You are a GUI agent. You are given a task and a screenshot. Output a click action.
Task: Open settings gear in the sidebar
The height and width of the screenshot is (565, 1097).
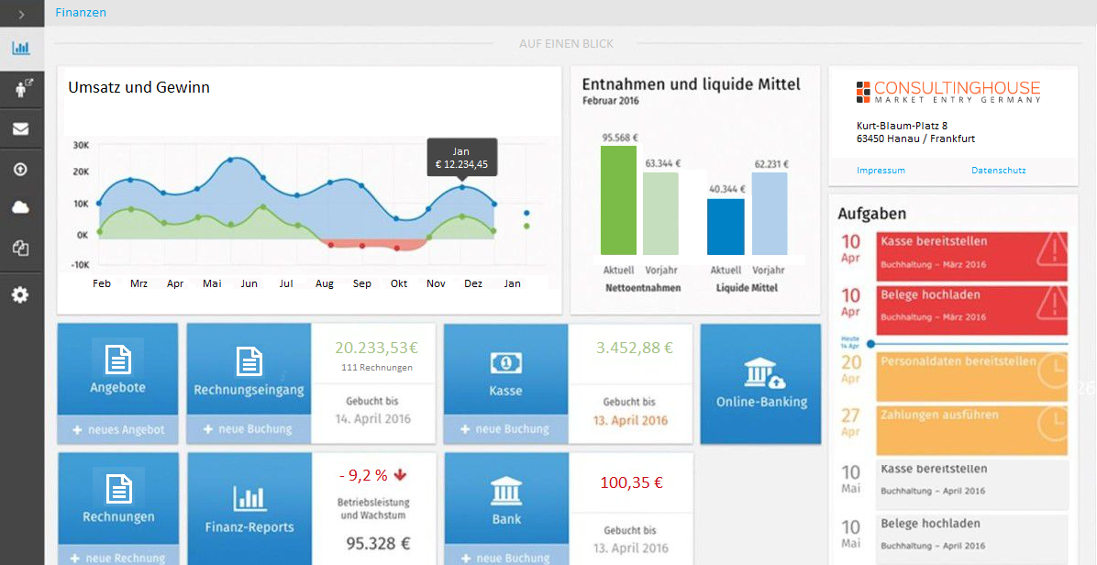[21, 295]
